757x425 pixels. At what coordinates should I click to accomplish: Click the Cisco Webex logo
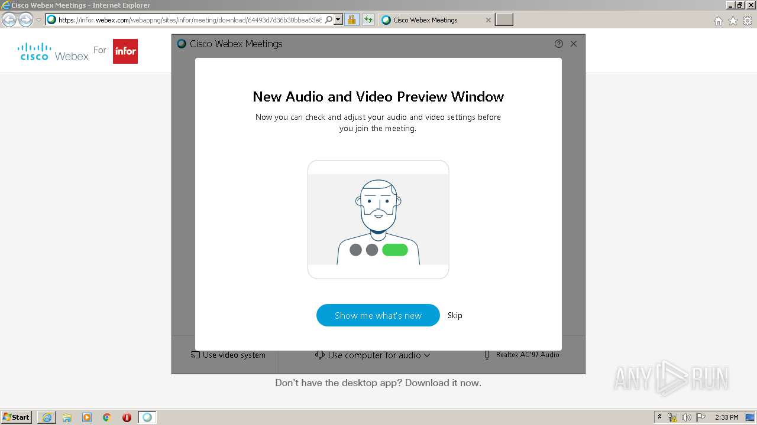click(53, 51)
